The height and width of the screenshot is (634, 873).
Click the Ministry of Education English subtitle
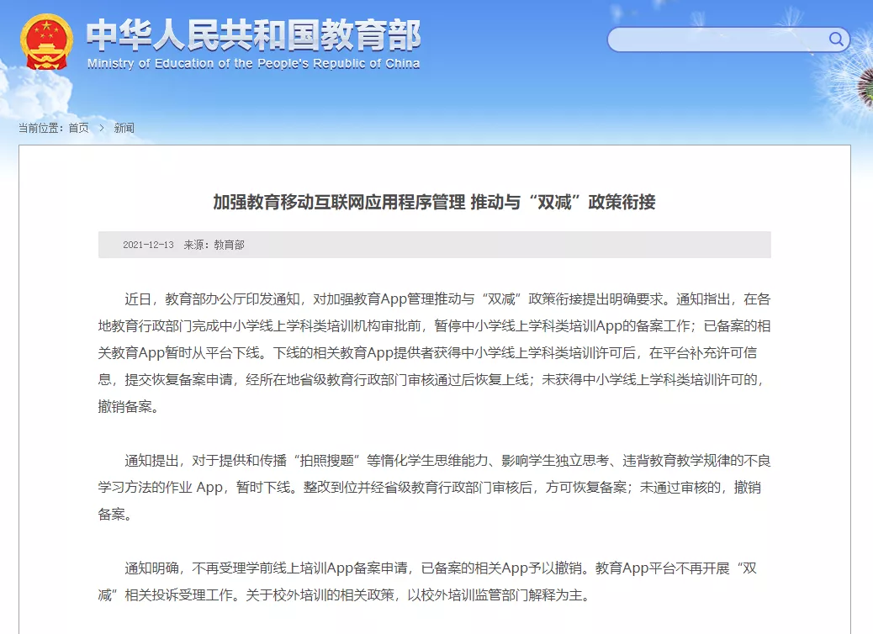[x=253, y=63]
